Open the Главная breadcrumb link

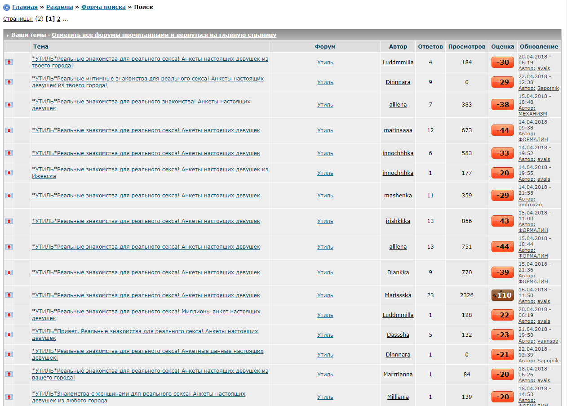pos(25,7)
